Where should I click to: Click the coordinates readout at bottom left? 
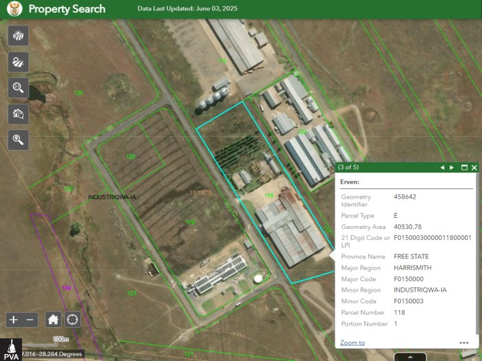pyautogui.click(x=52, y=354)
